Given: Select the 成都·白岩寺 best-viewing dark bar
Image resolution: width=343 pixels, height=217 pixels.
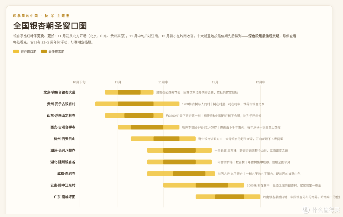Looking at the screenshot, I should tap(189, 174).
